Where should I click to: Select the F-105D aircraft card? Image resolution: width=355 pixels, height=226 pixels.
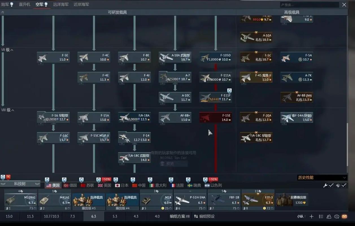(x=216, y=57)
